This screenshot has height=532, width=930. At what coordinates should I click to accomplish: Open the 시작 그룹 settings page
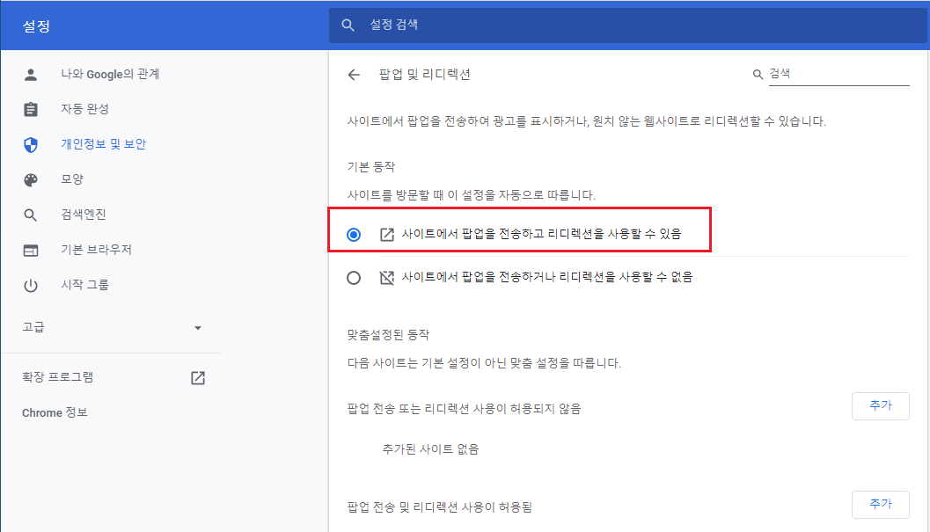(84, 285)
